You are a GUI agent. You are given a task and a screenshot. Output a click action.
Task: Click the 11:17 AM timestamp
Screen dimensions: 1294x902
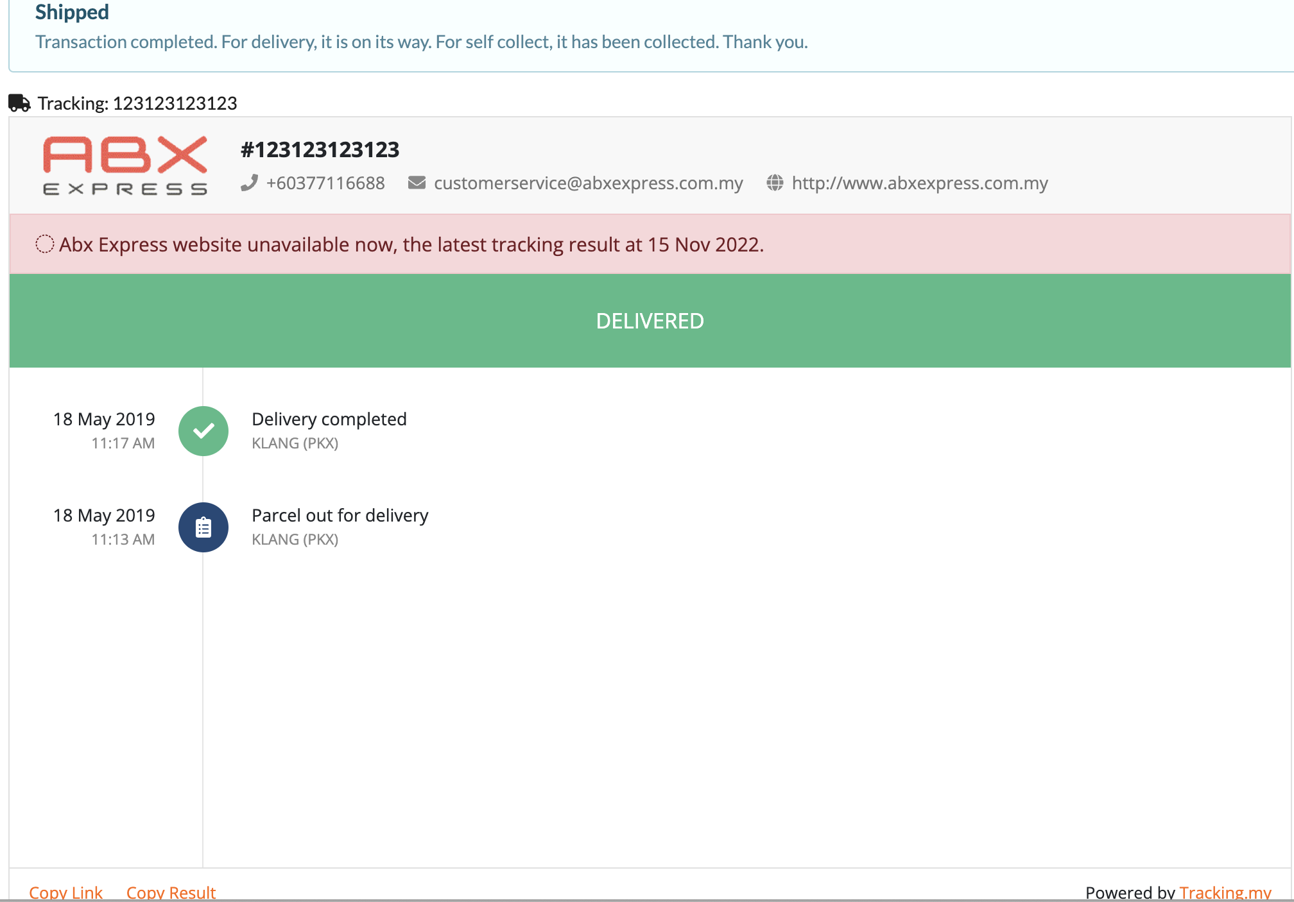point(123,443)
